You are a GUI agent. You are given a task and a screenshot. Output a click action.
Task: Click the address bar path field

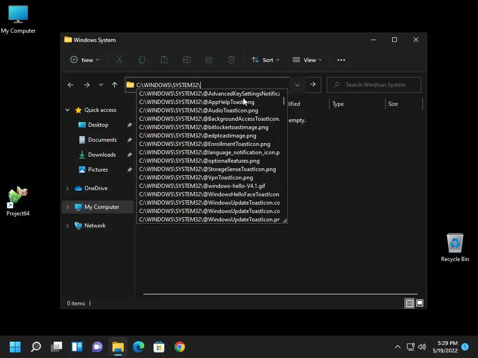coord(207,85)
